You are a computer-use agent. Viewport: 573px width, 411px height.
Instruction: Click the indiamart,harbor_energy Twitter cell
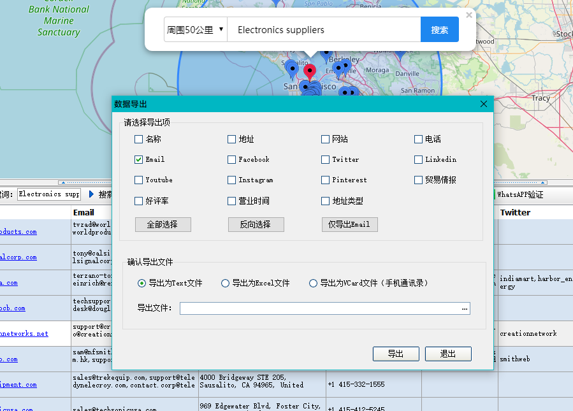(x=536, y=282)
